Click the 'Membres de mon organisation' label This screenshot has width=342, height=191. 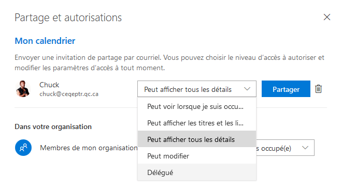tap(89, 148)
